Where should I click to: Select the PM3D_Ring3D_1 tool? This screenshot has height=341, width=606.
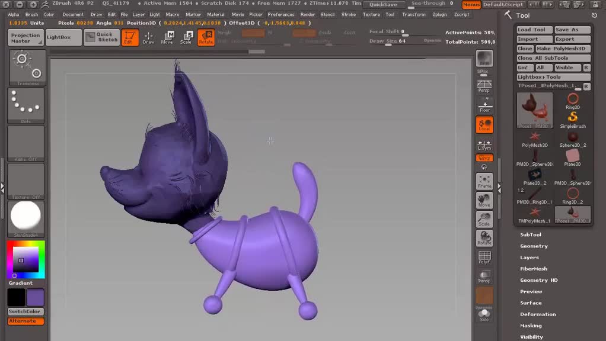point(535,195)
